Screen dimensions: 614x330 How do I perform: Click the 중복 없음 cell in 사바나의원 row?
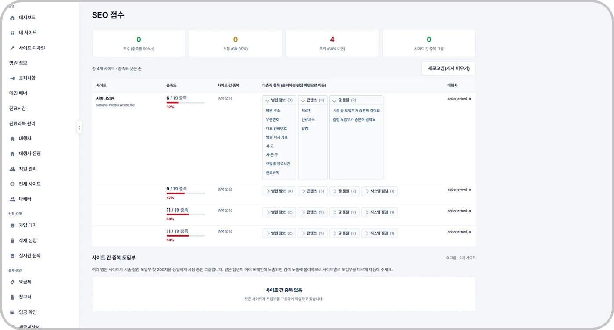pos(225,99)
